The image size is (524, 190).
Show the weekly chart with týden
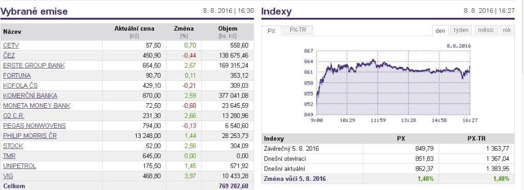coord(461,30)
